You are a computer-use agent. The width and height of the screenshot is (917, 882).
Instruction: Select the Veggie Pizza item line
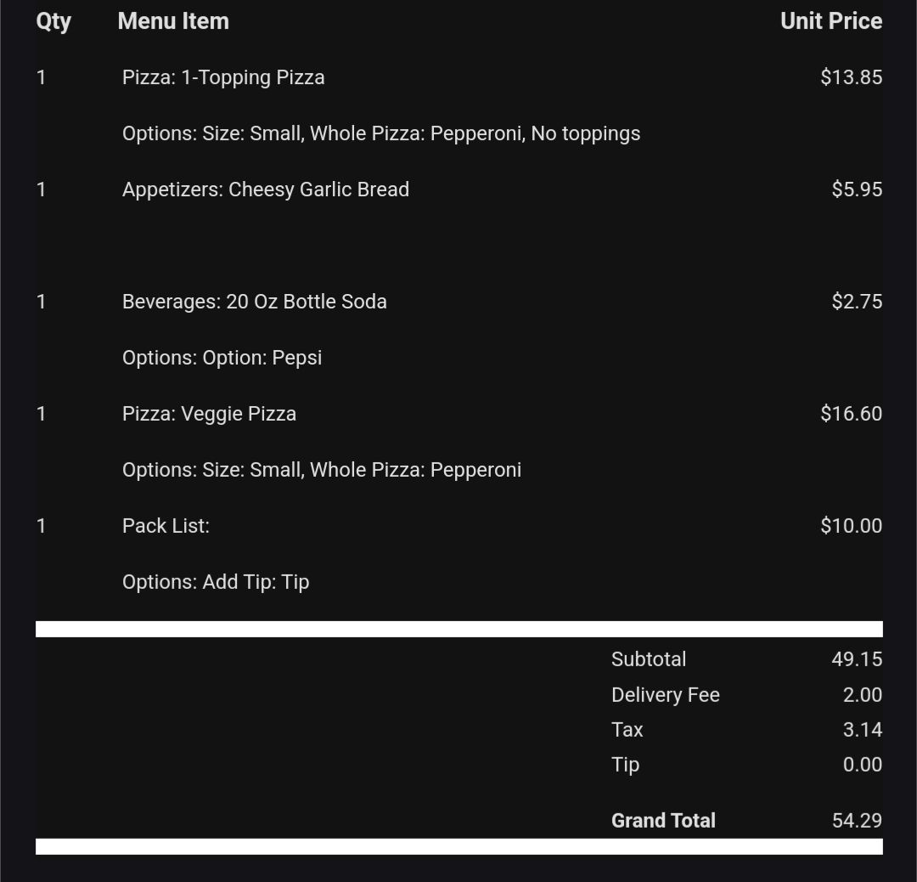pyautogui.click(x=209, y=414)
